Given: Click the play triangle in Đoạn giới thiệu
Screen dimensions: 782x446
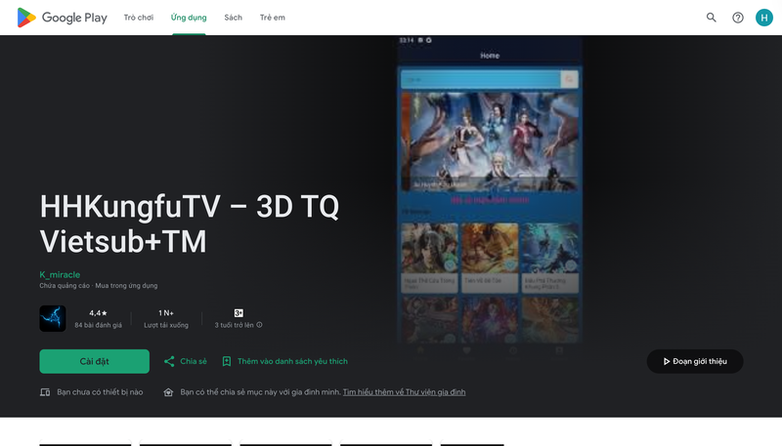Looking at the screenshot, I should [x=667, y=361].
